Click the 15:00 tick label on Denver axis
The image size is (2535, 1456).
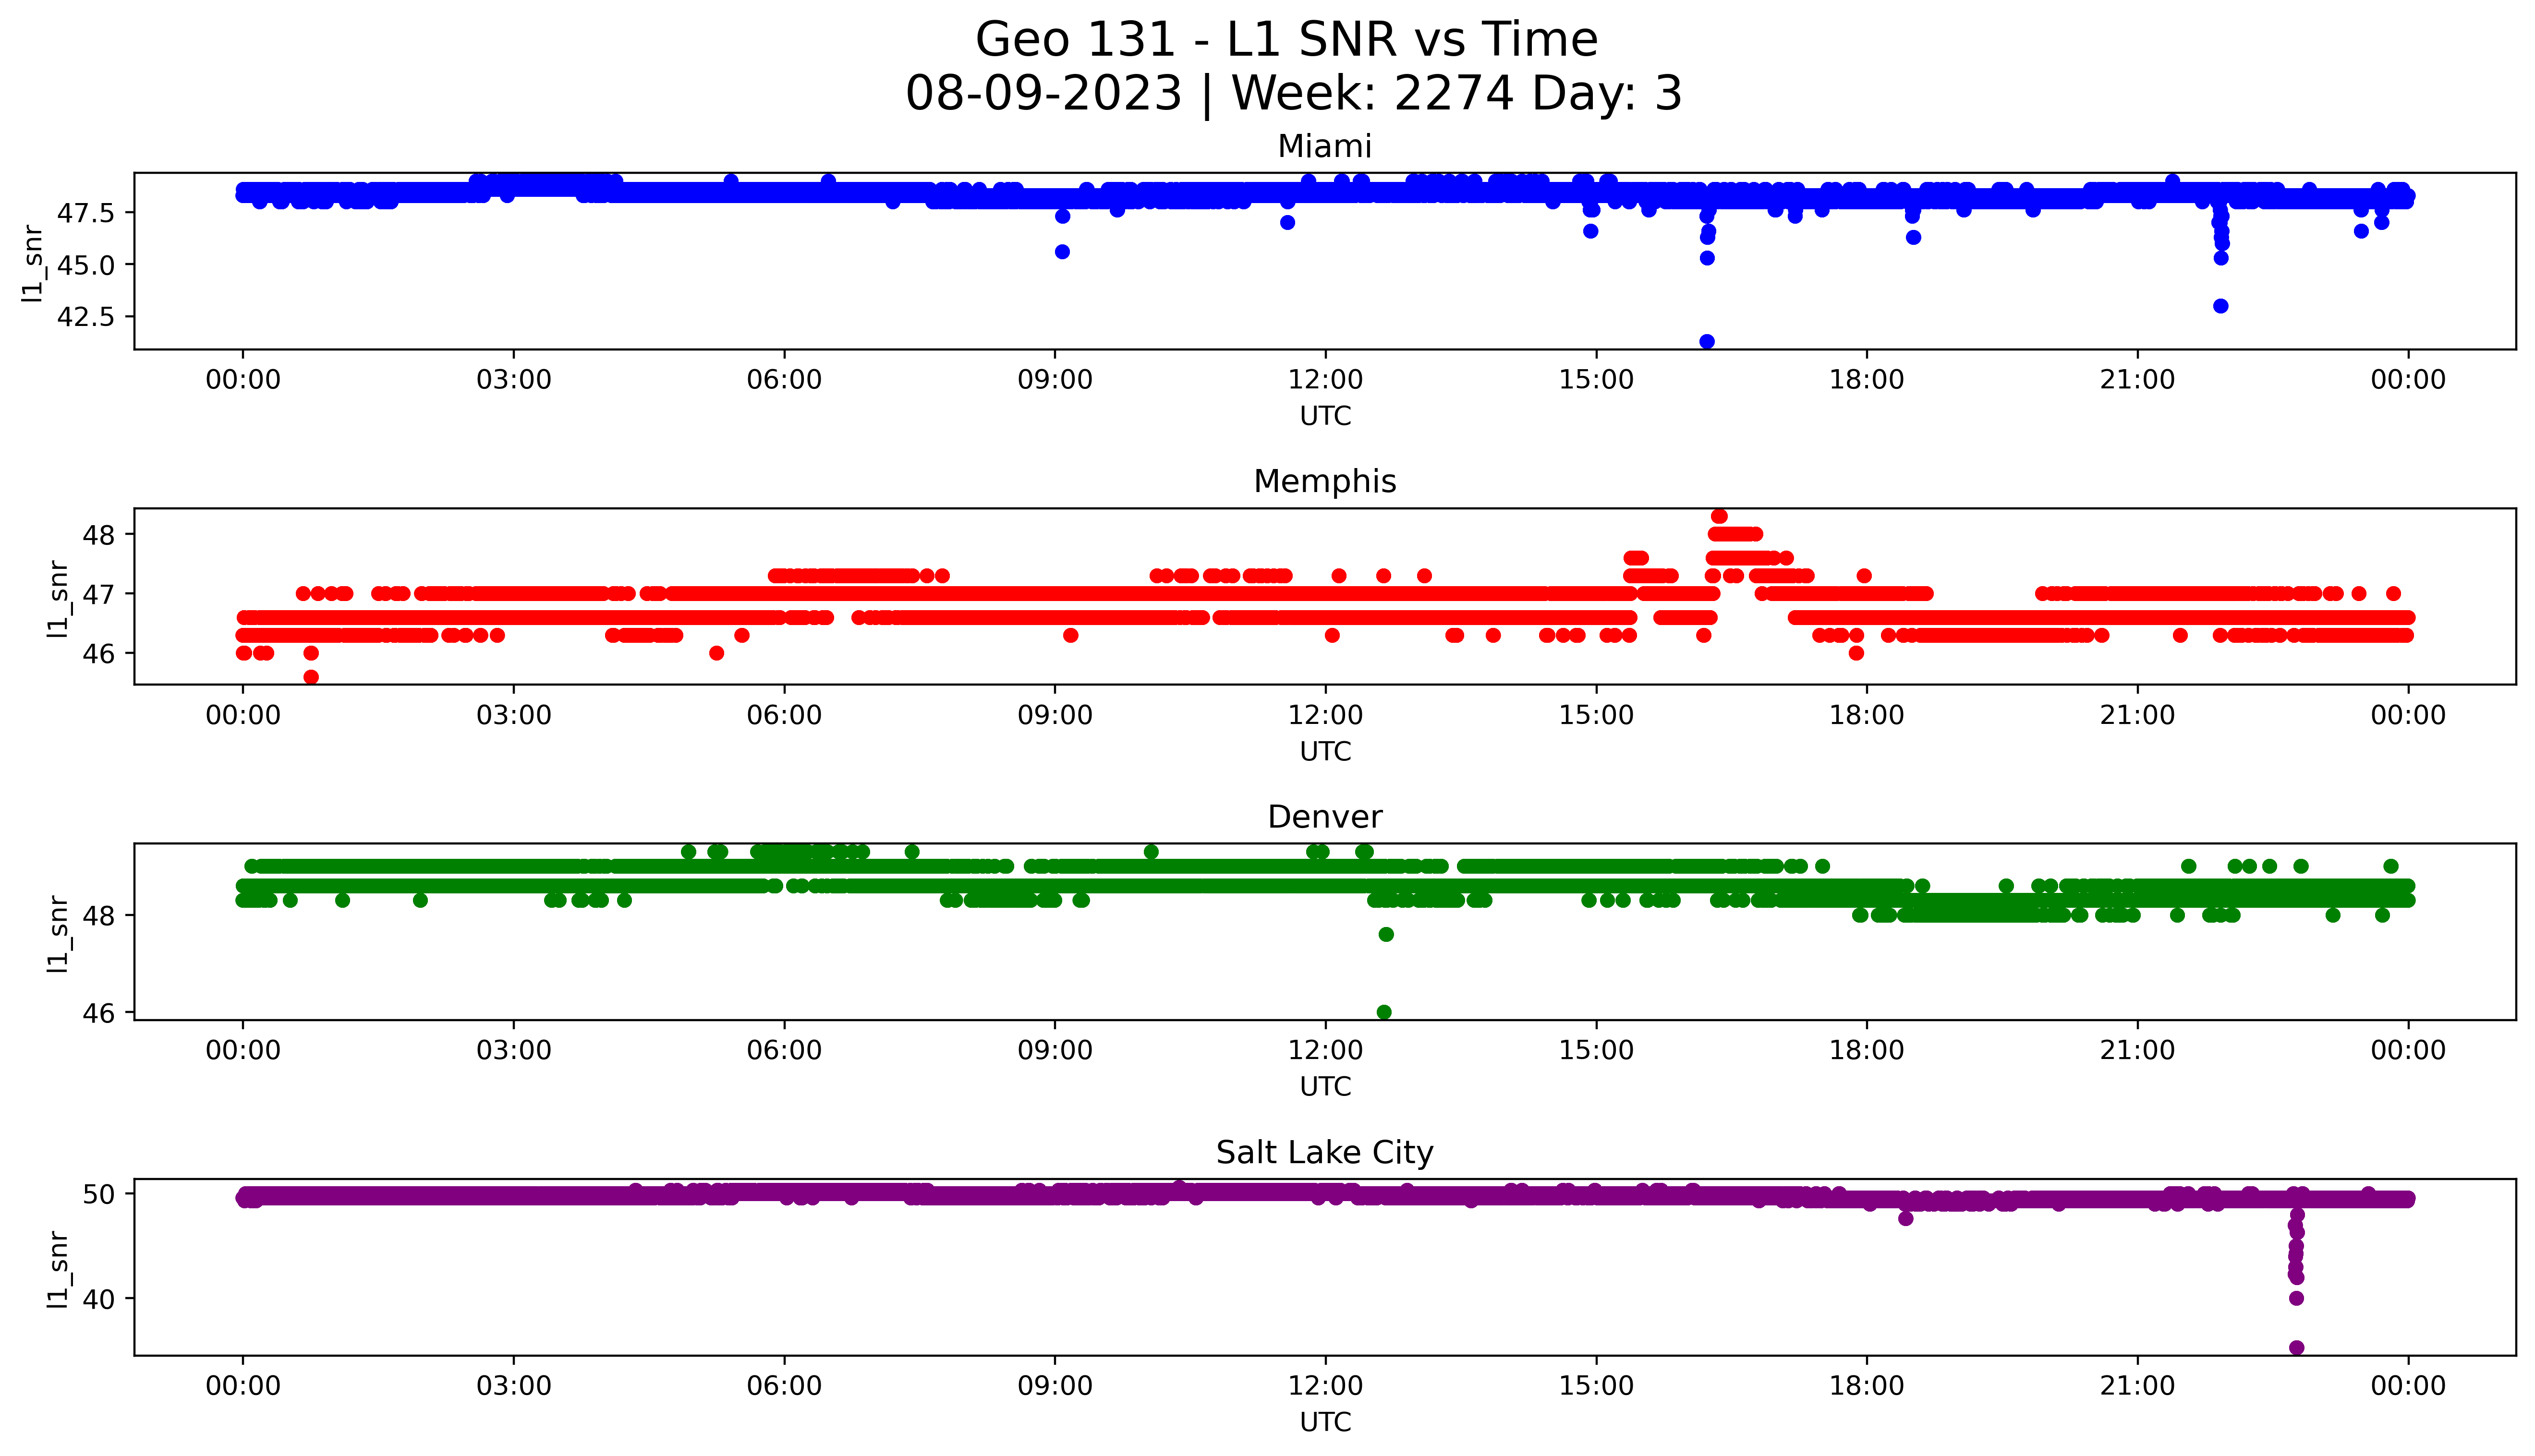click(1596, 1051)
